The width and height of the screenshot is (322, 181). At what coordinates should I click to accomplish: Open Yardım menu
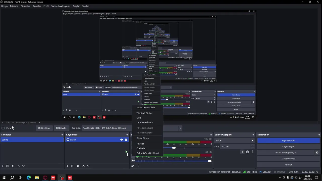(86, 6)
